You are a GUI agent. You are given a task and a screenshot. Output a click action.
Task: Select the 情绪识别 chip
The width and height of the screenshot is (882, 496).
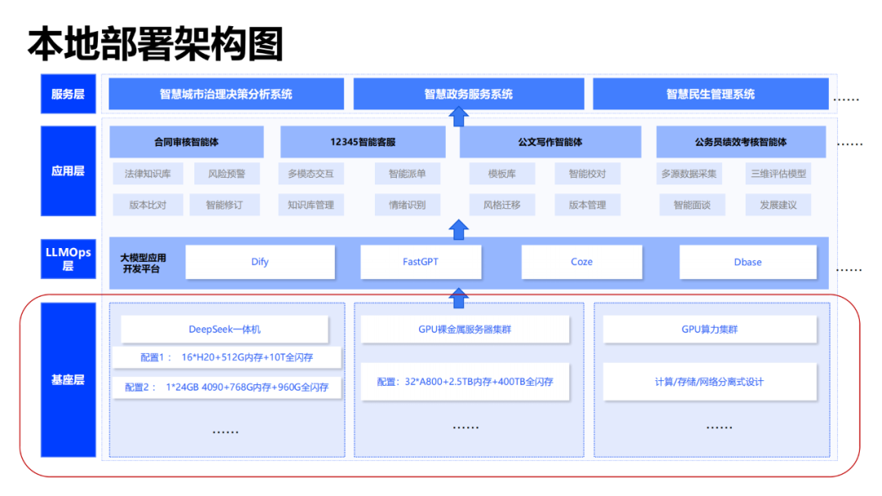(x=408, y=205)
